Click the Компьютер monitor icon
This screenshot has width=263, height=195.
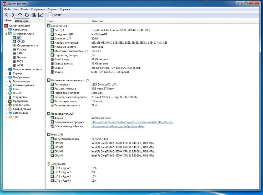tap(10, 30)
